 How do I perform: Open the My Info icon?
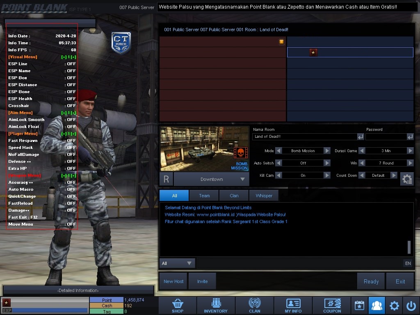(293, 306)
